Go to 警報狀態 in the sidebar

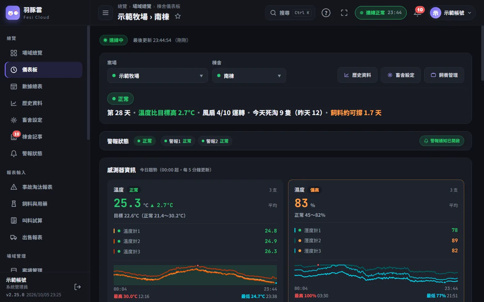coord(44,154)
